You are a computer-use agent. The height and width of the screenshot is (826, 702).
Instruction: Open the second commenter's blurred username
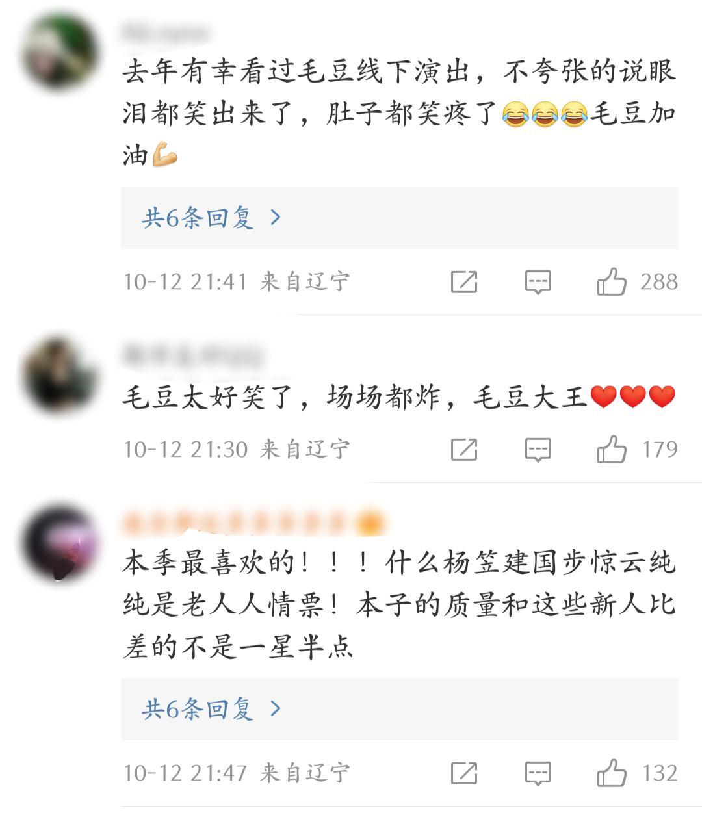(x=192, y=356)
